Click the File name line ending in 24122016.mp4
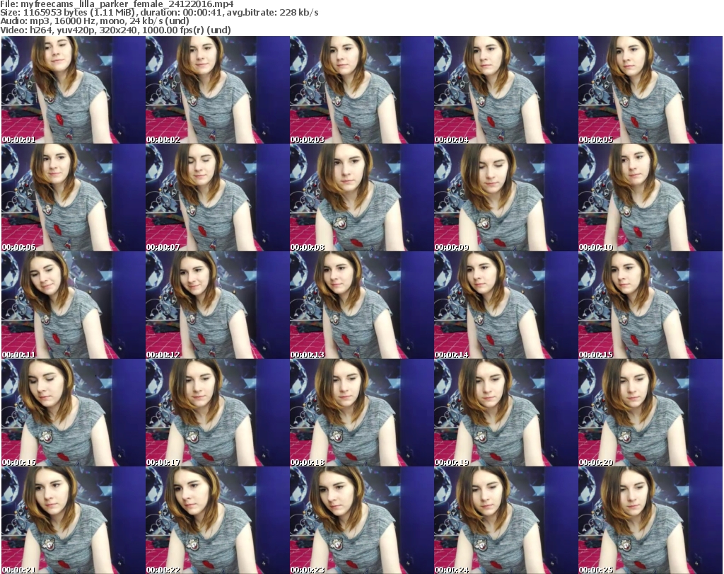The width and height of the screenshot is (724, 574). 117,4
